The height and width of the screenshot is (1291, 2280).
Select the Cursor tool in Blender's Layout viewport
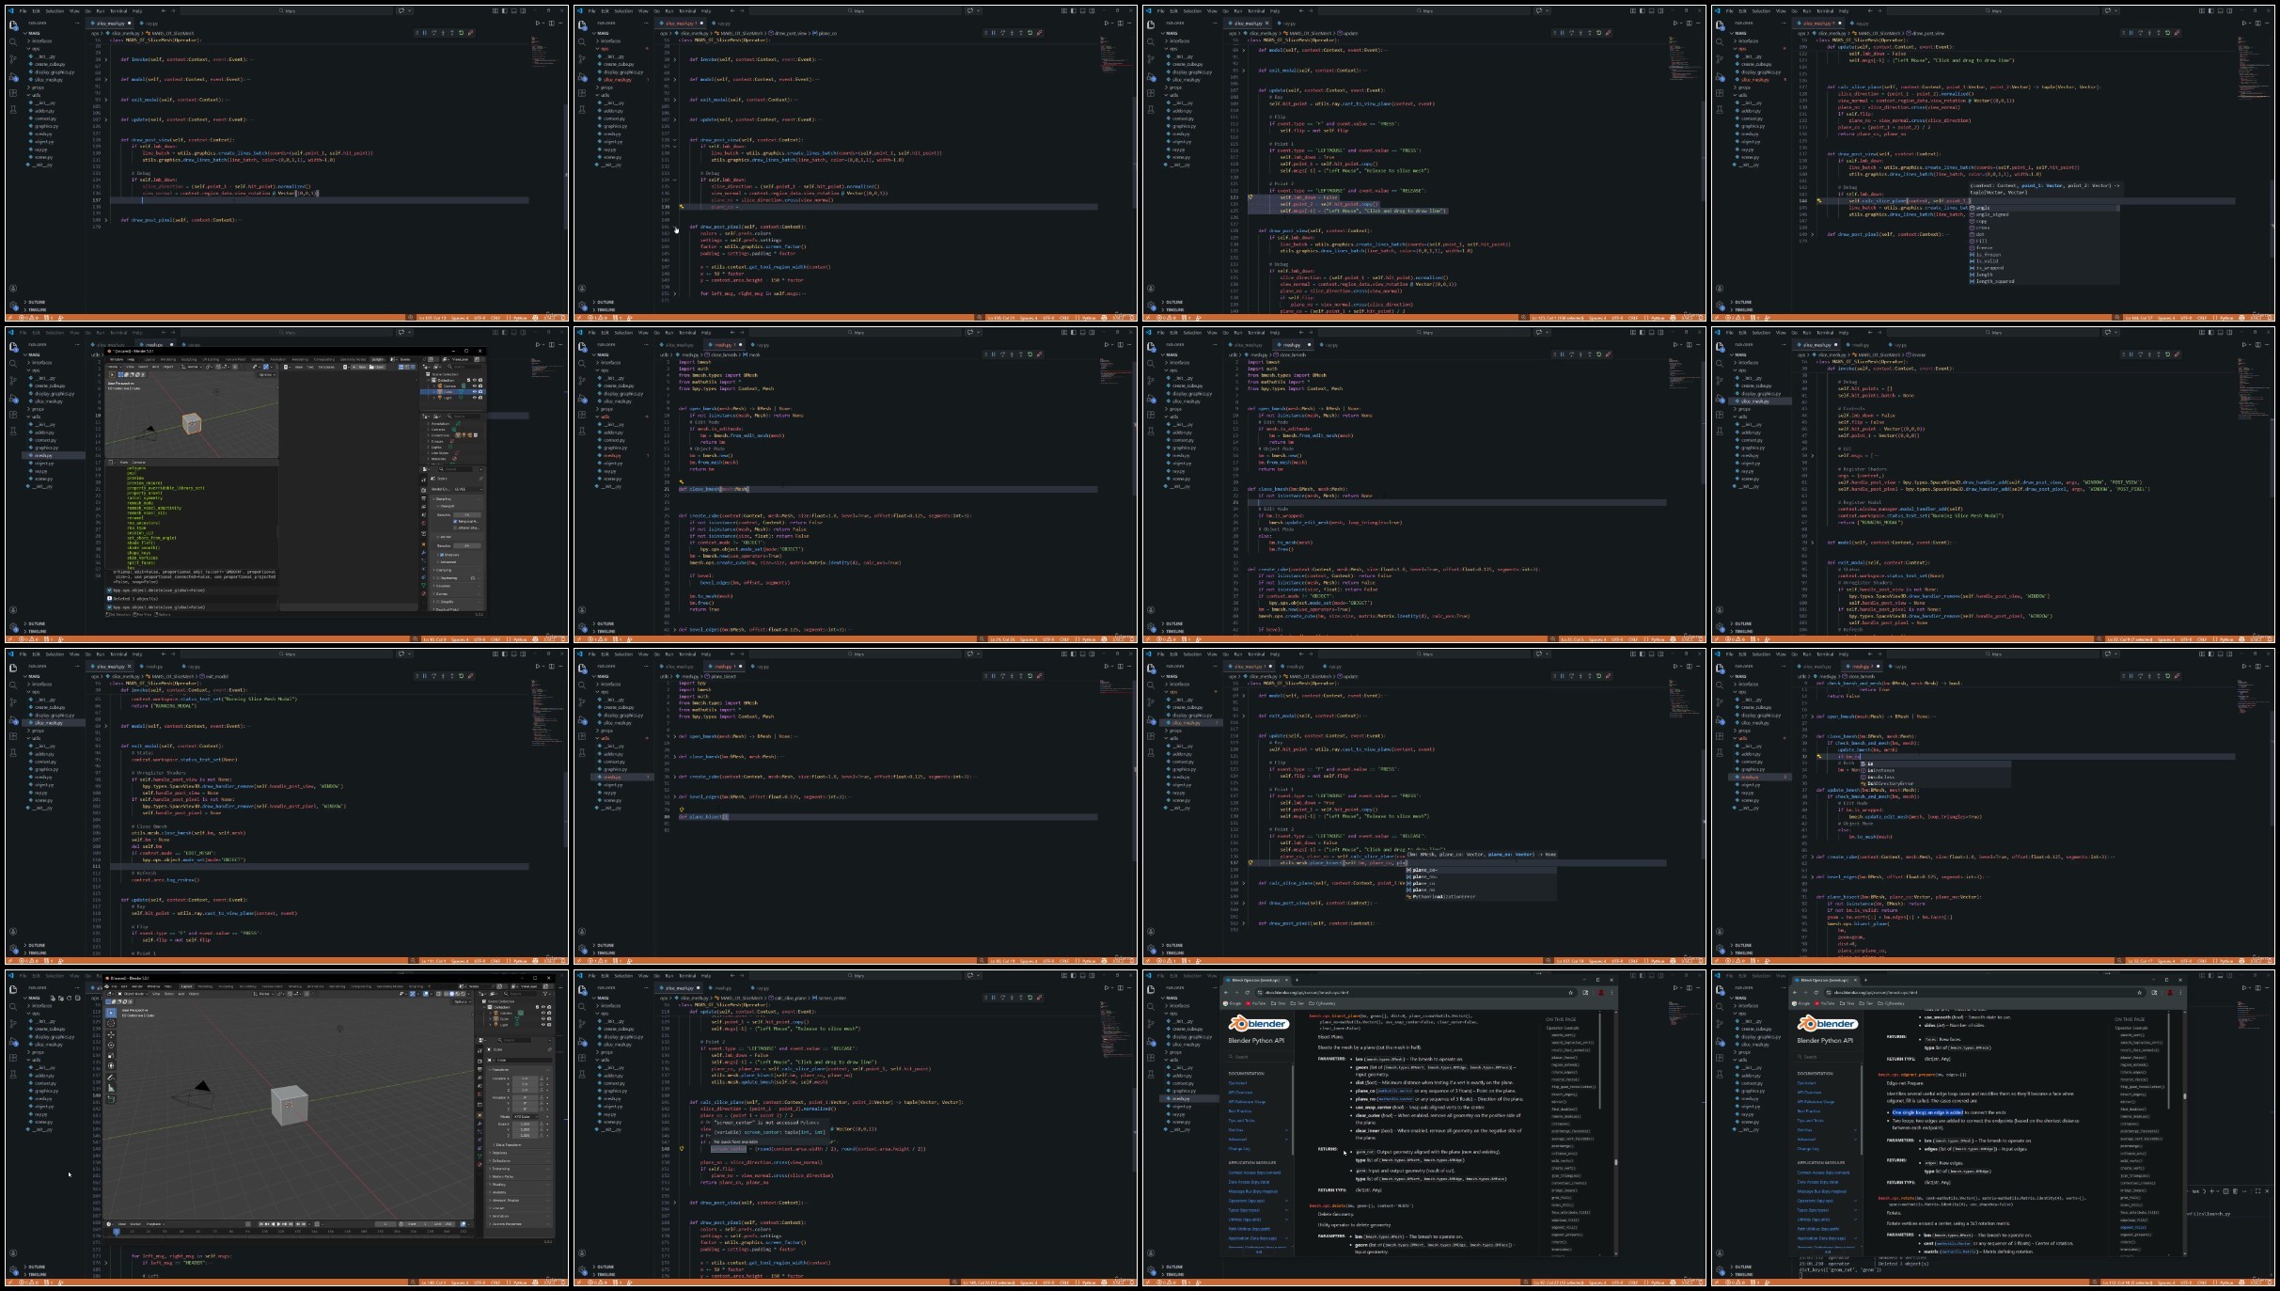click(111, 1023)
